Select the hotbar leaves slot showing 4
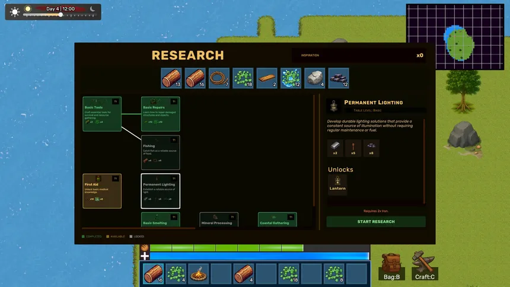 click(176, 273)
